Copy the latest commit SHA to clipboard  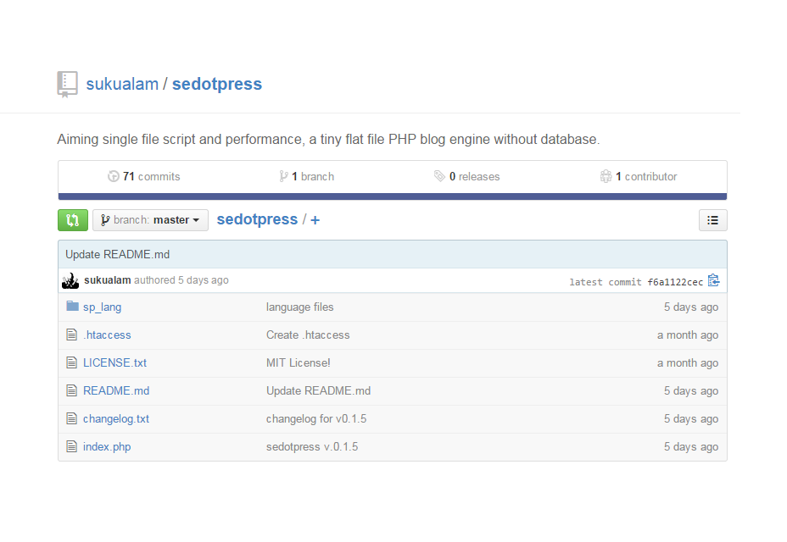[x=713, y=280]
